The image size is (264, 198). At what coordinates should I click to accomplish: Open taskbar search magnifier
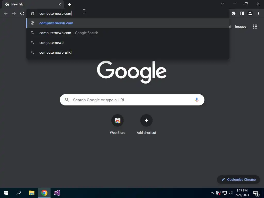point(19,193)
